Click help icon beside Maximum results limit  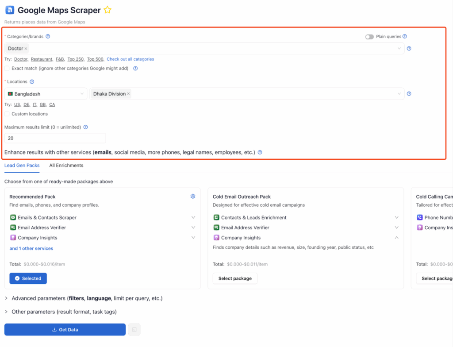(x=85, y=127)
